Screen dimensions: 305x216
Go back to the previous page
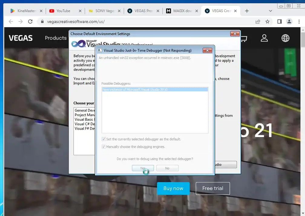pyautogui.click(x=11, y=21)
